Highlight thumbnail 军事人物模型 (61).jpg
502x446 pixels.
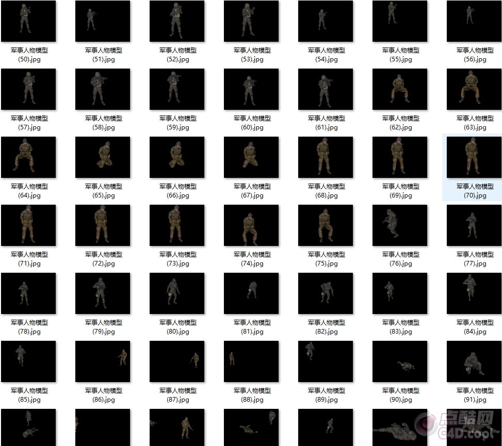326,89
